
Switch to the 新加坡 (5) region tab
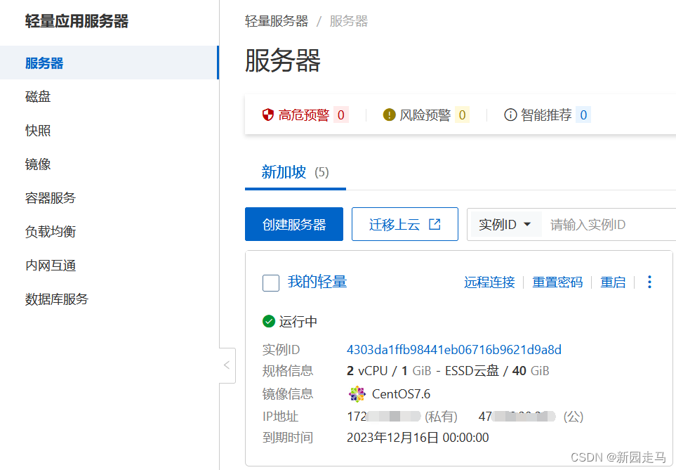click(x=296, y=172)
